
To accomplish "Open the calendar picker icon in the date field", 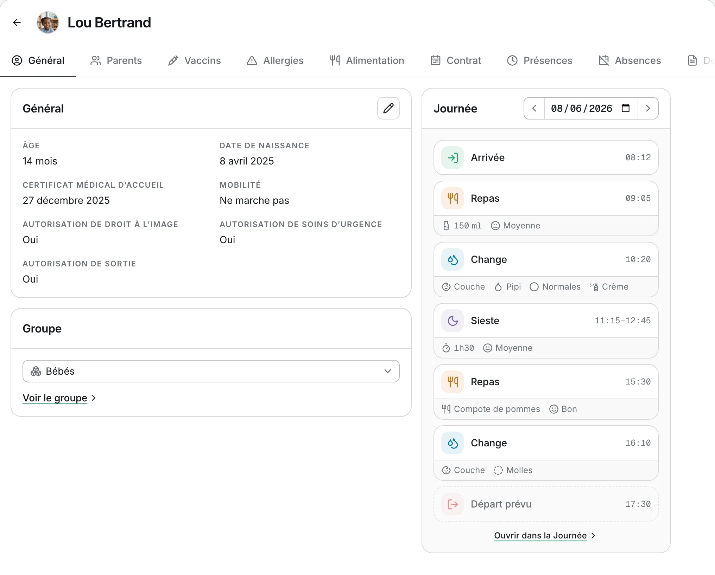I will (625, 108).
